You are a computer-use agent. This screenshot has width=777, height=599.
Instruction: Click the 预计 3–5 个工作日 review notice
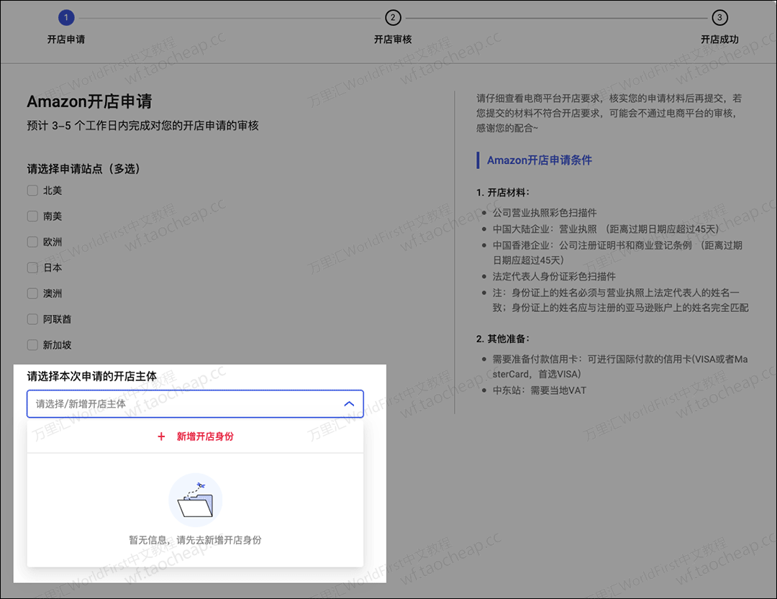click(x=142, y=126)
